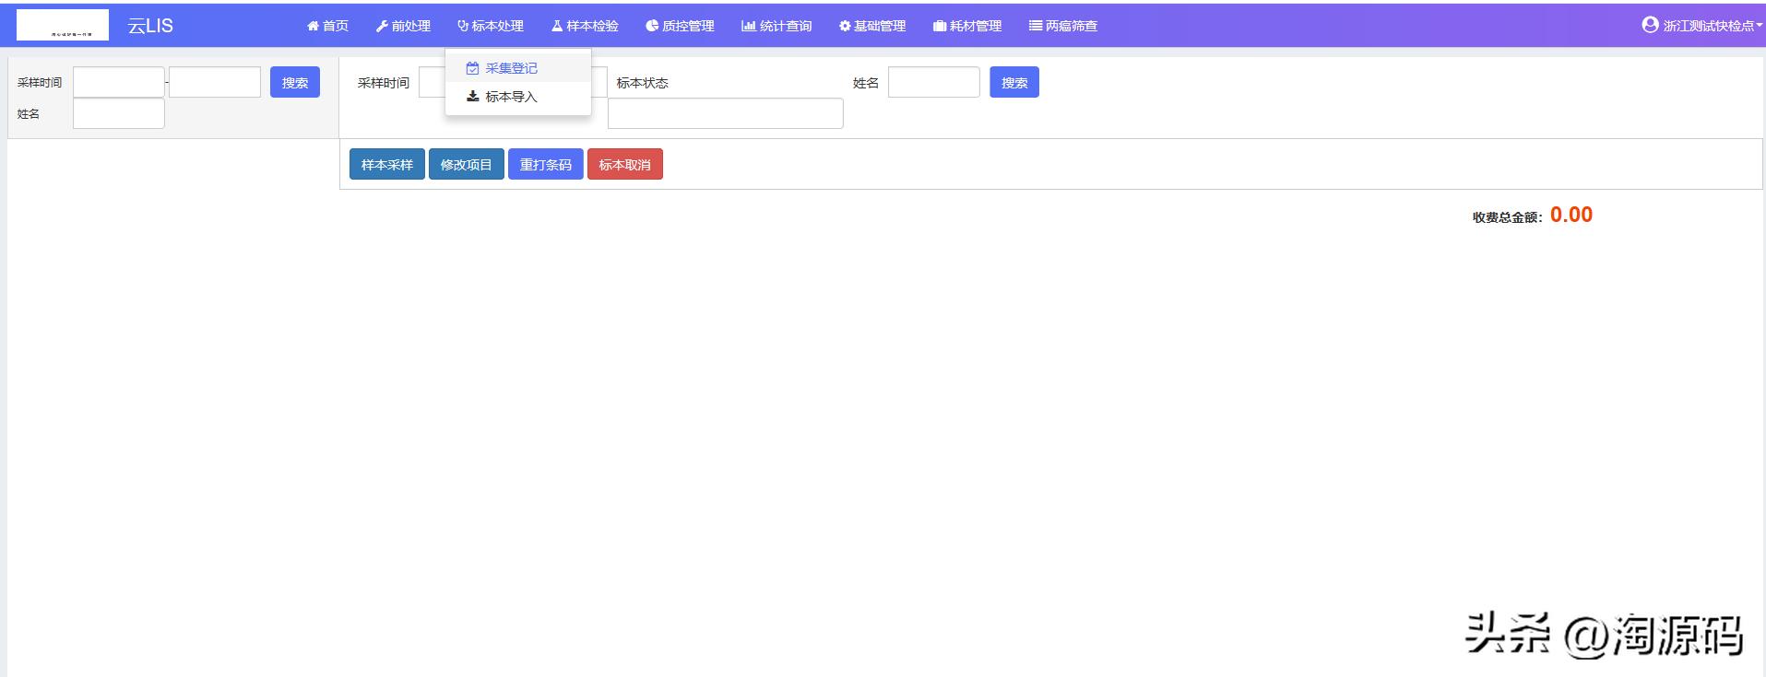Click the 重打条码 button
The width and height of the screenshot is (1766, 677).
pyautogui.click(x=546, y=164)
